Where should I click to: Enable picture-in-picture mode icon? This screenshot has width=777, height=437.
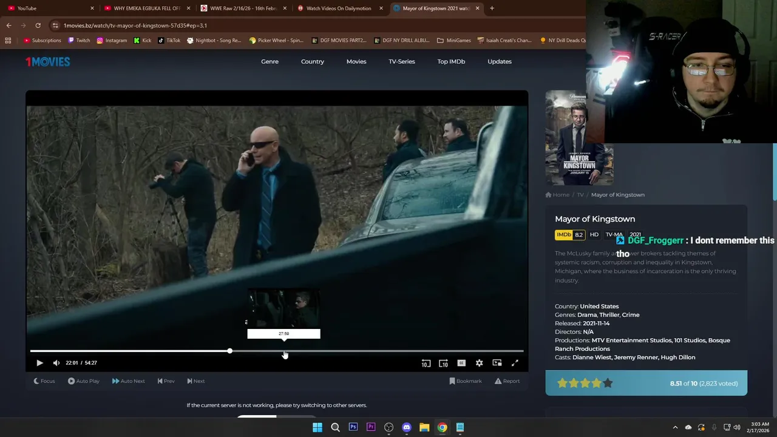click(497, 363)
